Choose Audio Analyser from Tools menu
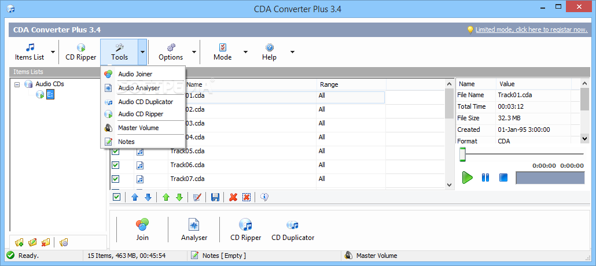This screenshot has height=266, width=596. coord(143,88)
